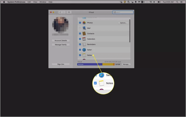Click the pixelated profile picture
The height and width of the screenshot is (117, 186).
point(61,25)
